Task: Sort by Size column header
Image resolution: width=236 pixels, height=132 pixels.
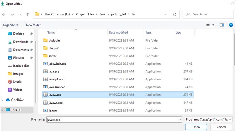Action: click(178, 32)
